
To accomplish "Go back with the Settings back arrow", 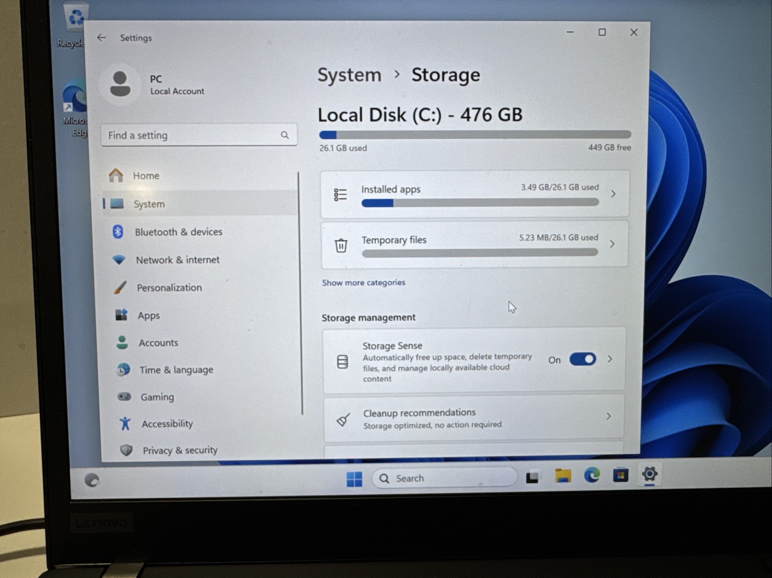I will (101, 38).
